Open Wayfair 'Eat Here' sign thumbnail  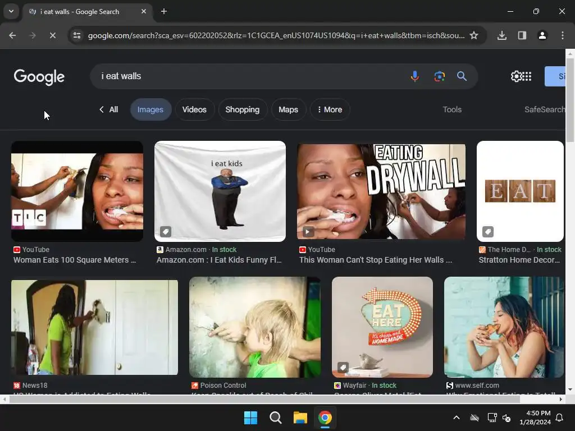pos(382,327)
